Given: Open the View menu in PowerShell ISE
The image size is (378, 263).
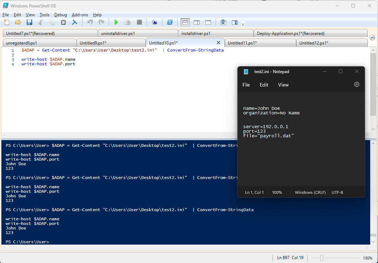Looking at the screenshot, I should click(x=30, y=15).
